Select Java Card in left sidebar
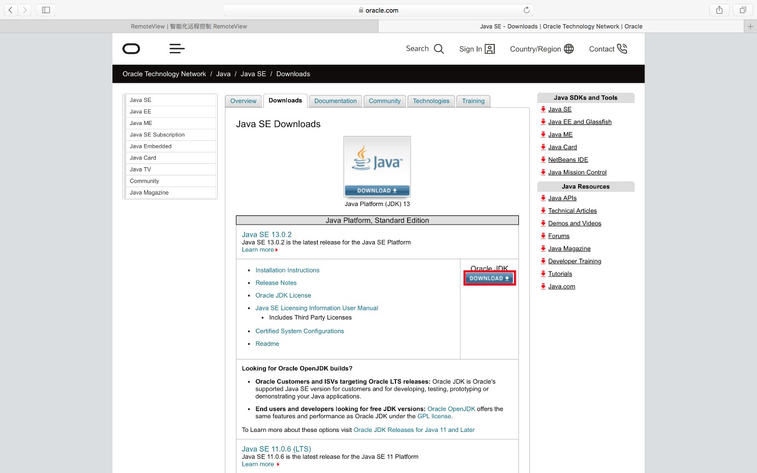 click(x=171, y=158)
